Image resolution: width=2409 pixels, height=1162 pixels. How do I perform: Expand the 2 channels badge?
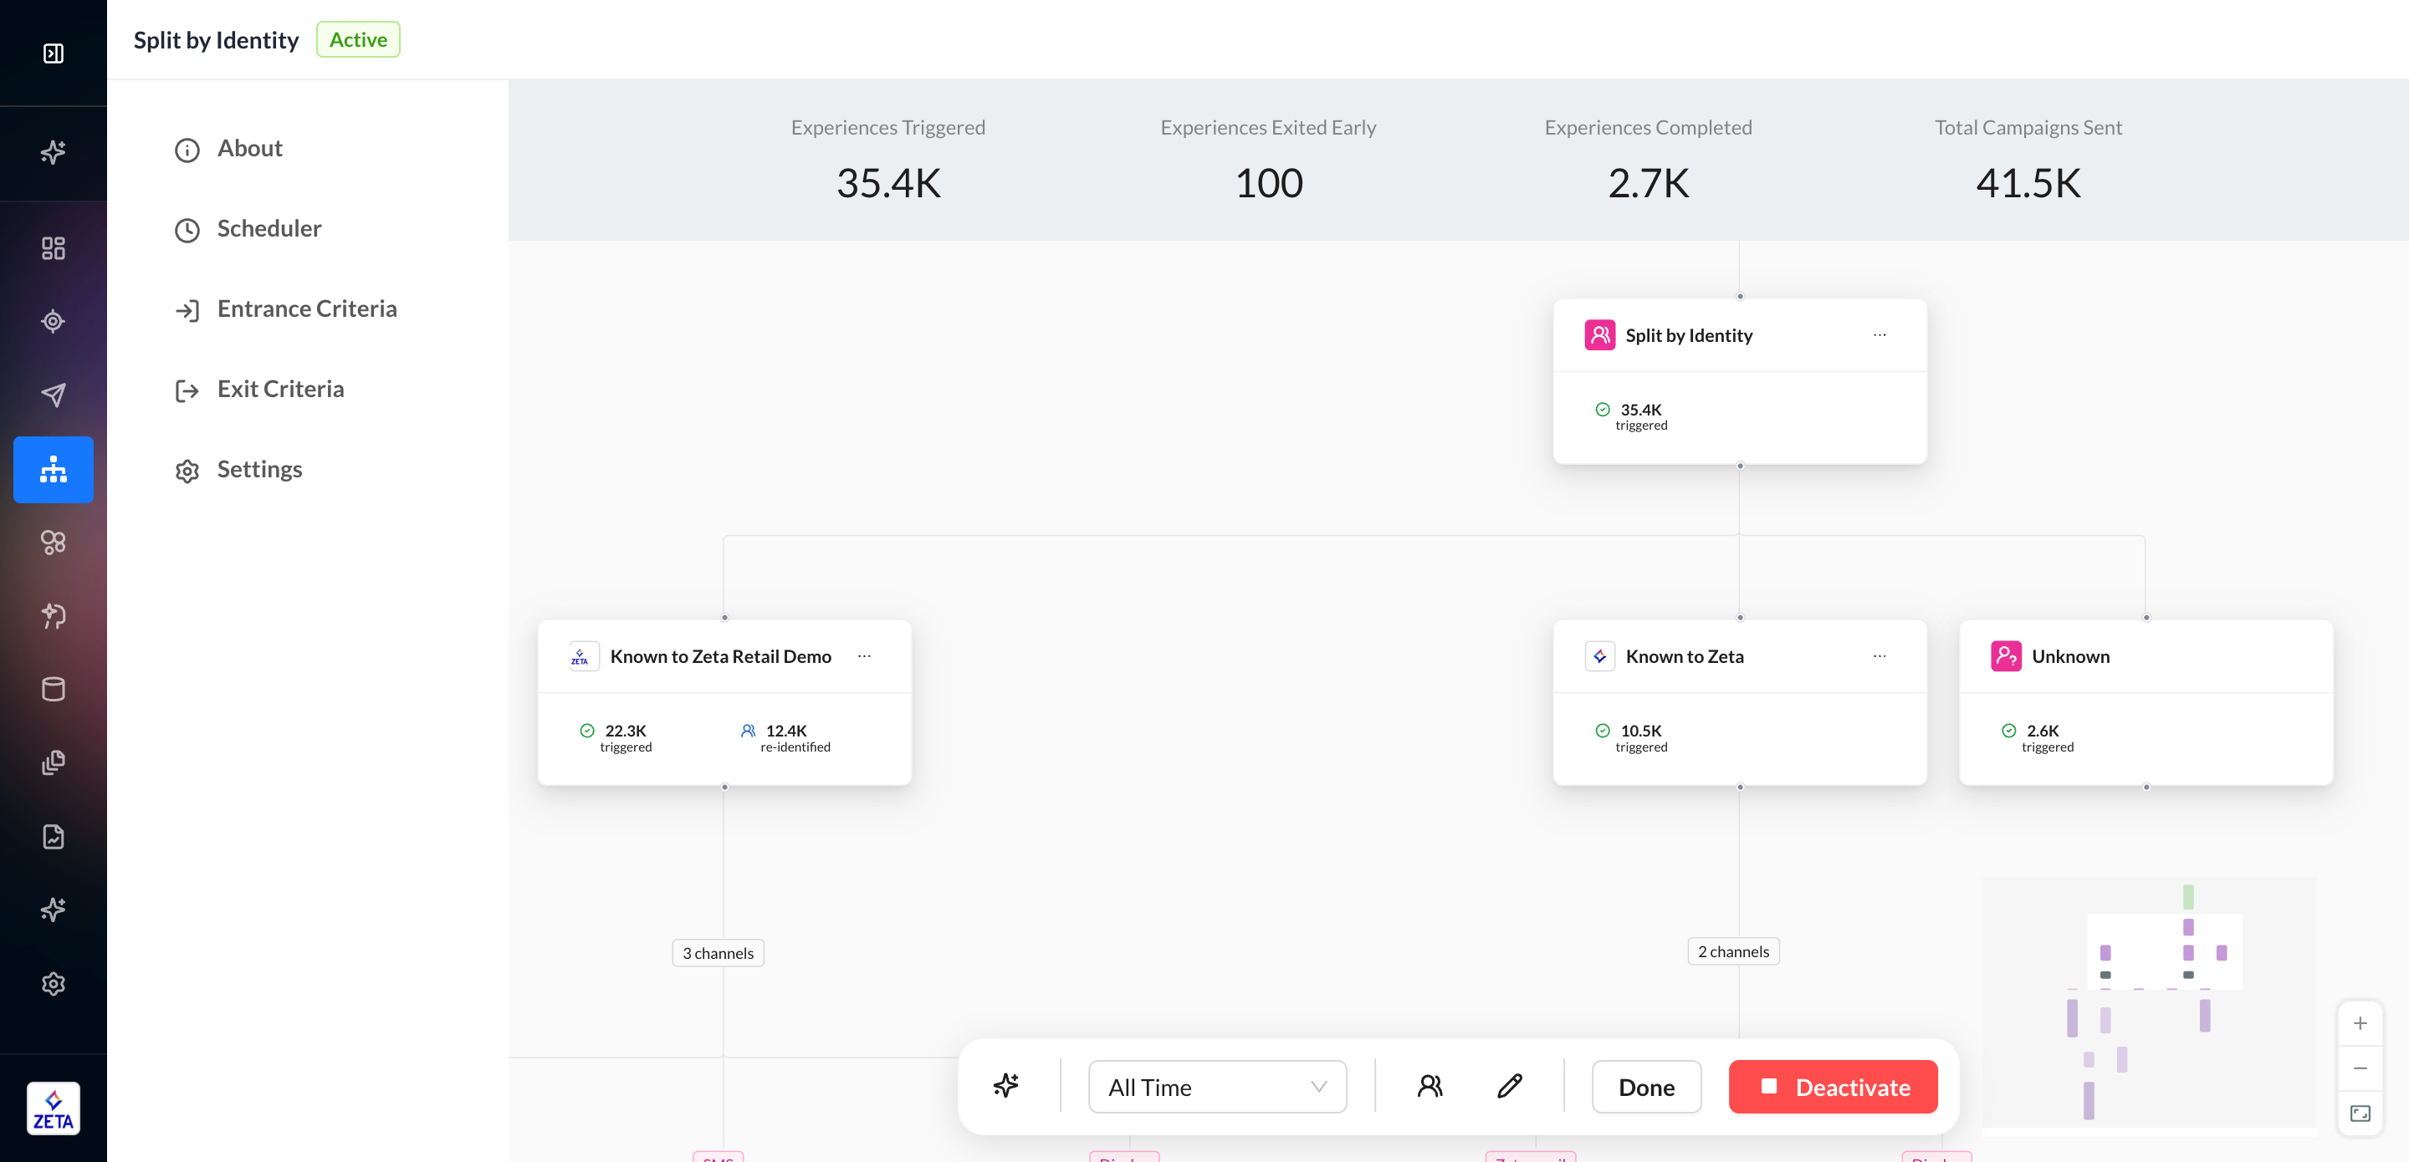1732,950
